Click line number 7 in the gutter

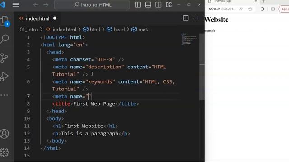[28, 96]
